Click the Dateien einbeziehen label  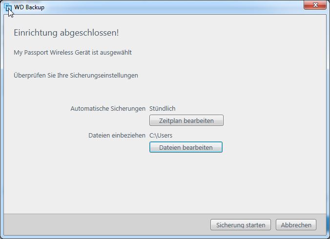pos(117,136)
